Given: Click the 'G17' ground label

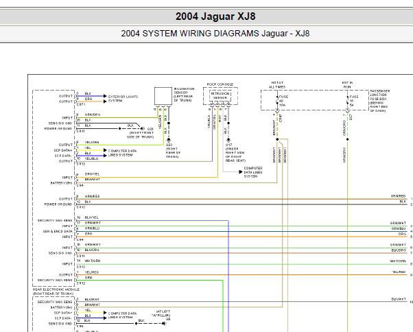Looking at the screenshot, I should click(228, 145).
